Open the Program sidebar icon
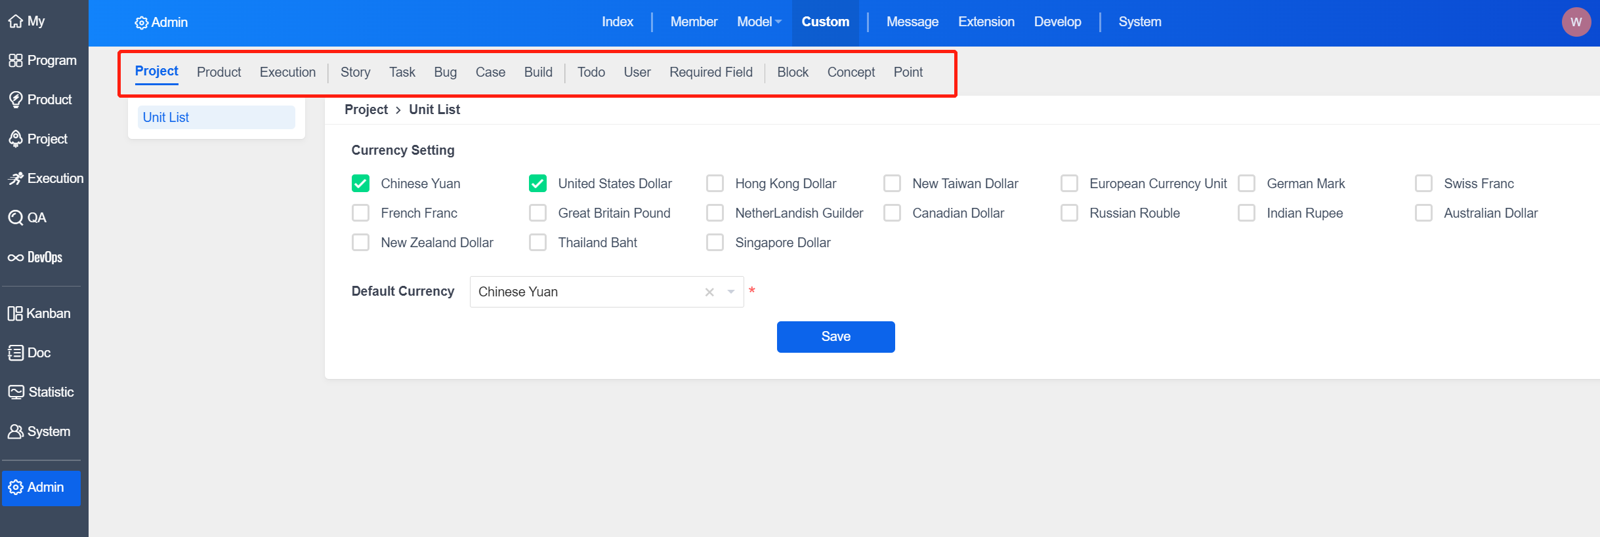 (x=16, y=61)
